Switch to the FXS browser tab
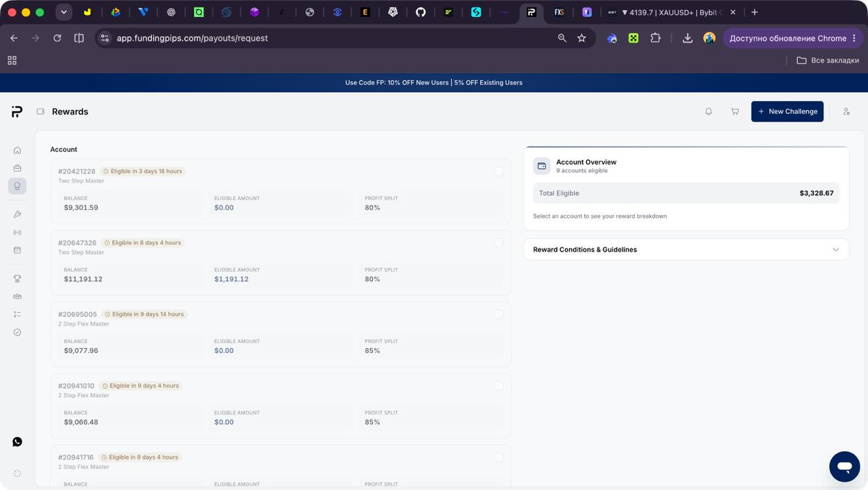 (x=559, y=12)
